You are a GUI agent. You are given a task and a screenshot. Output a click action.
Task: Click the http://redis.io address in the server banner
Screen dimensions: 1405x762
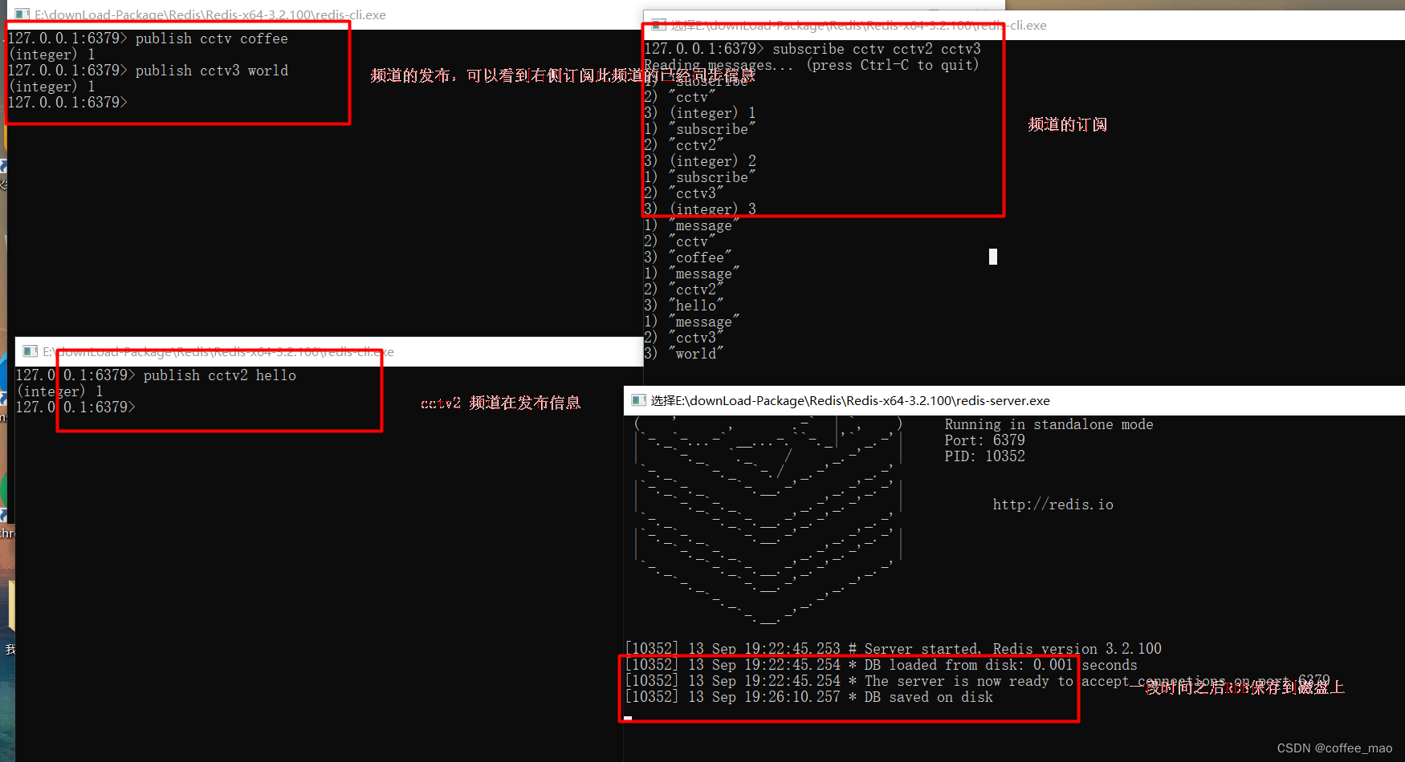1053,505
